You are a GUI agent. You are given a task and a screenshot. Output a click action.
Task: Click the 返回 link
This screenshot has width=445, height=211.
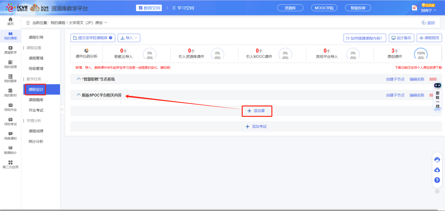point(428,23)
